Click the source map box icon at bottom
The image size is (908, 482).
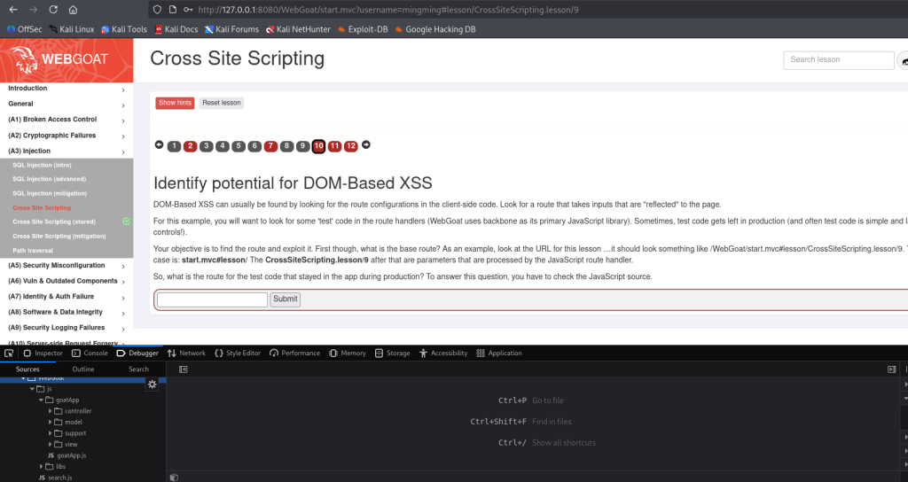[x=174, y=478]
